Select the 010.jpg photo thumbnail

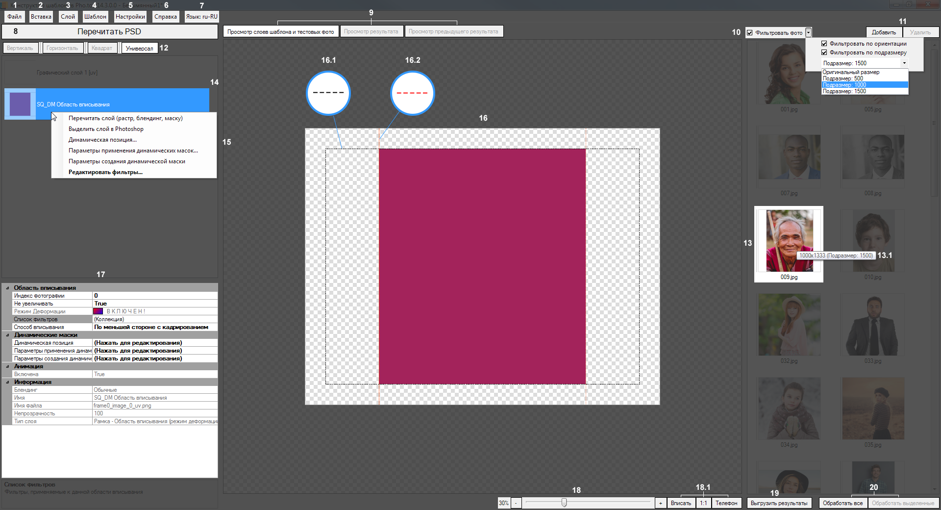click(x=873, y=241)
